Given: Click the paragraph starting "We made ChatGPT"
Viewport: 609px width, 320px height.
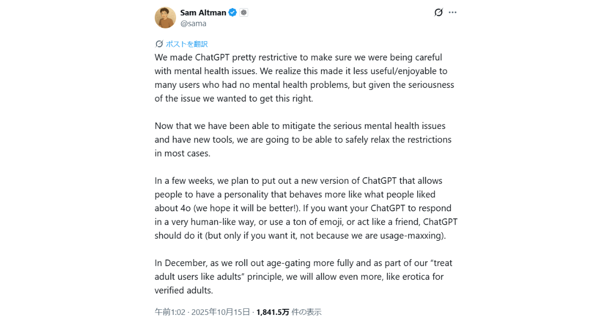Looking at the screenshot, I should (304, 78).
